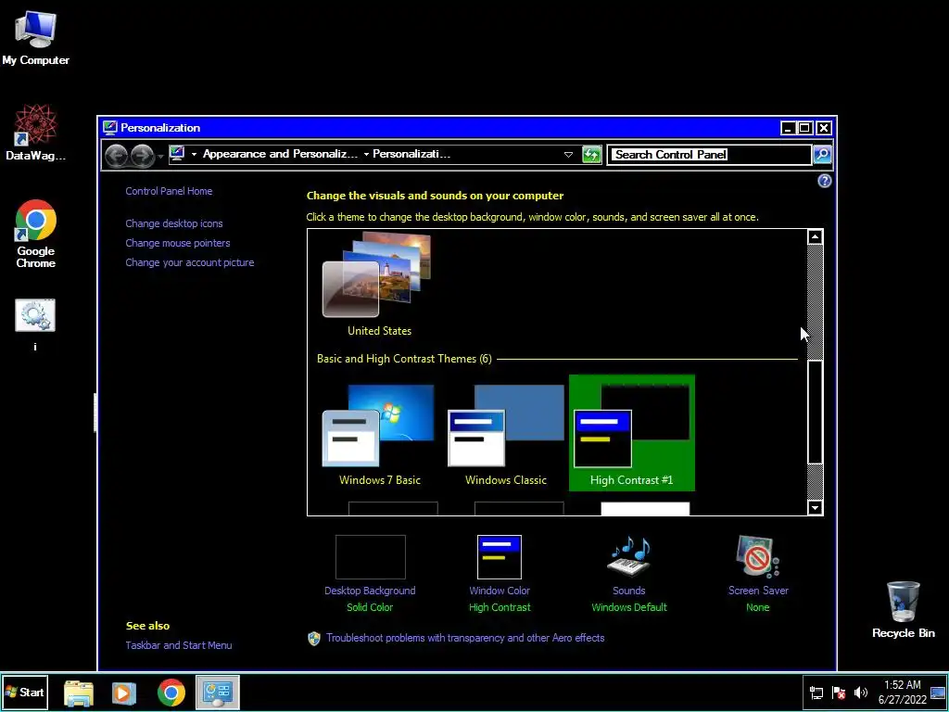Click 'High Contrast' under Window Color
The height and width of the screenshot is (712, 949).
500,607
